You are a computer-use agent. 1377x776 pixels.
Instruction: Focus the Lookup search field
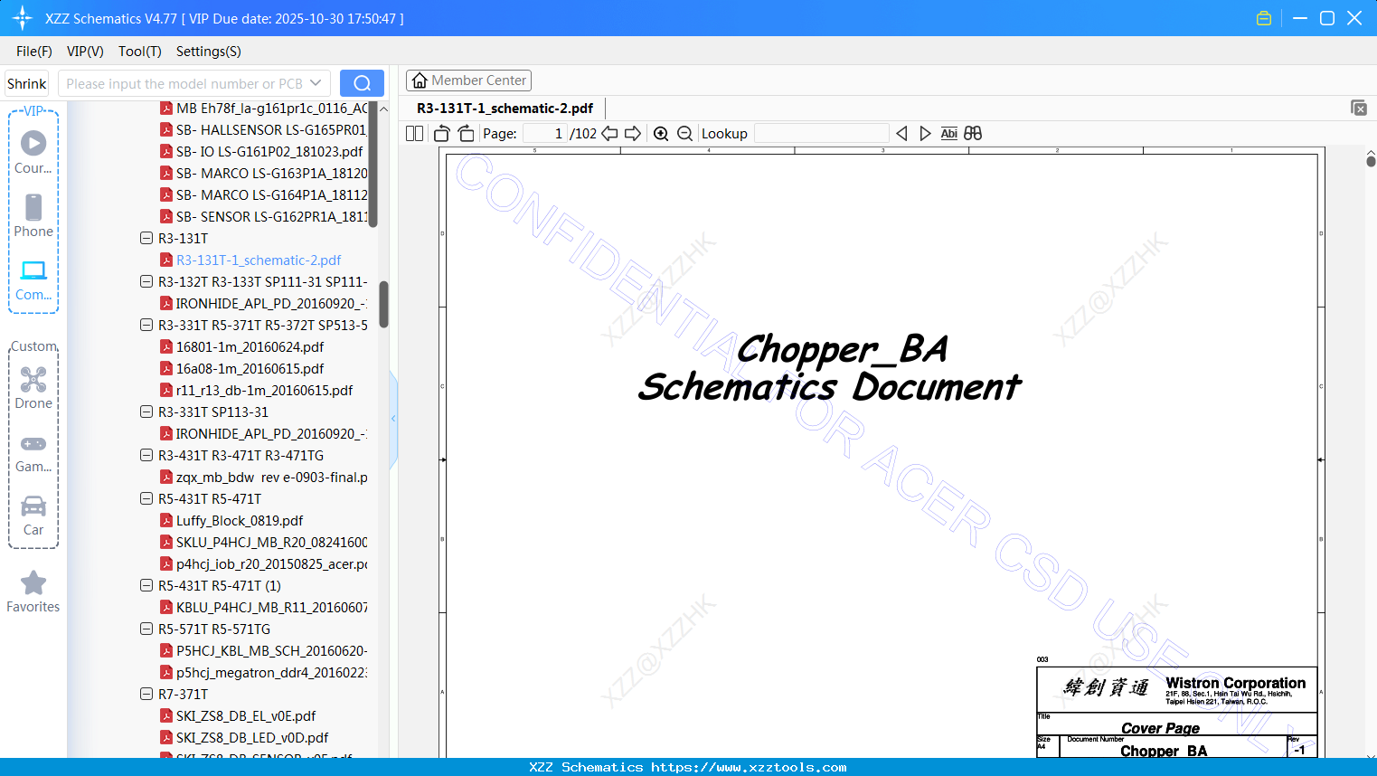click(821, 134)
